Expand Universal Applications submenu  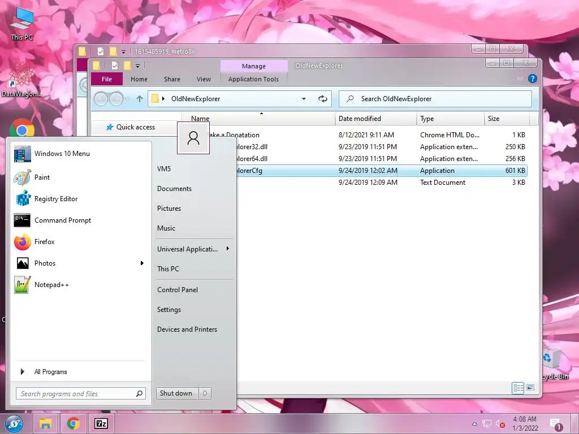point(228,249)
